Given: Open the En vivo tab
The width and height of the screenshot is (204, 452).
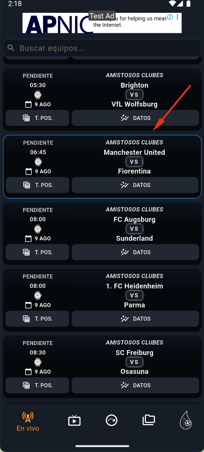Looking at the screenshot, I should coord(28,421).
